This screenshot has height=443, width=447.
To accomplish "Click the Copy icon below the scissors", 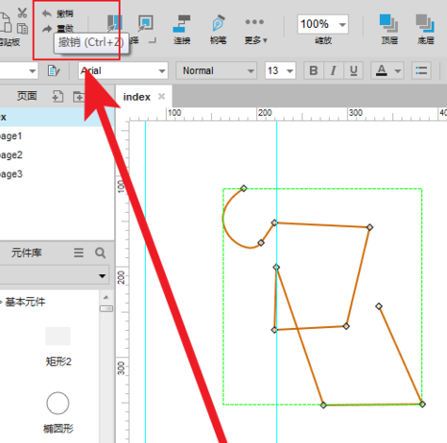I will coord(22,29).
